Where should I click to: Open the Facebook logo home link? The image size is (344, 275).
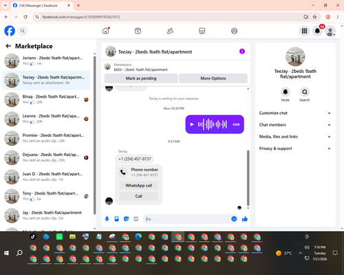pos(10,31)
